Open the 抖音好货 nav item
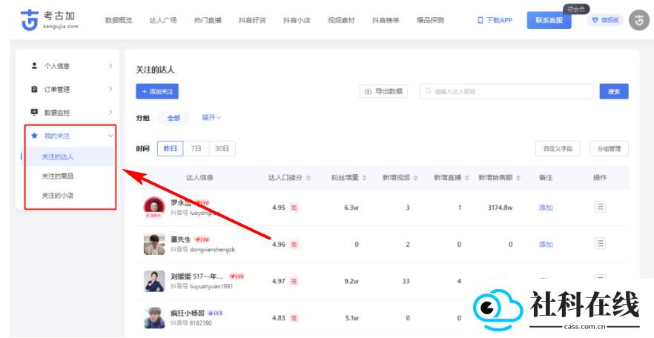 pos(252,20)
